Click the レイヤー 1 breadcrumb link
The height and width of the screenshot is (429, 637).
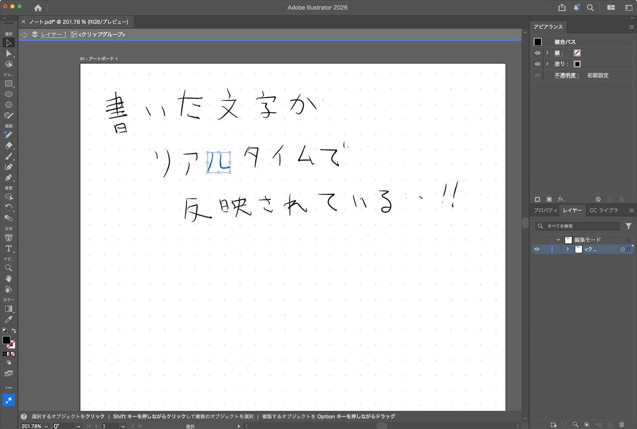coord(54,34)
